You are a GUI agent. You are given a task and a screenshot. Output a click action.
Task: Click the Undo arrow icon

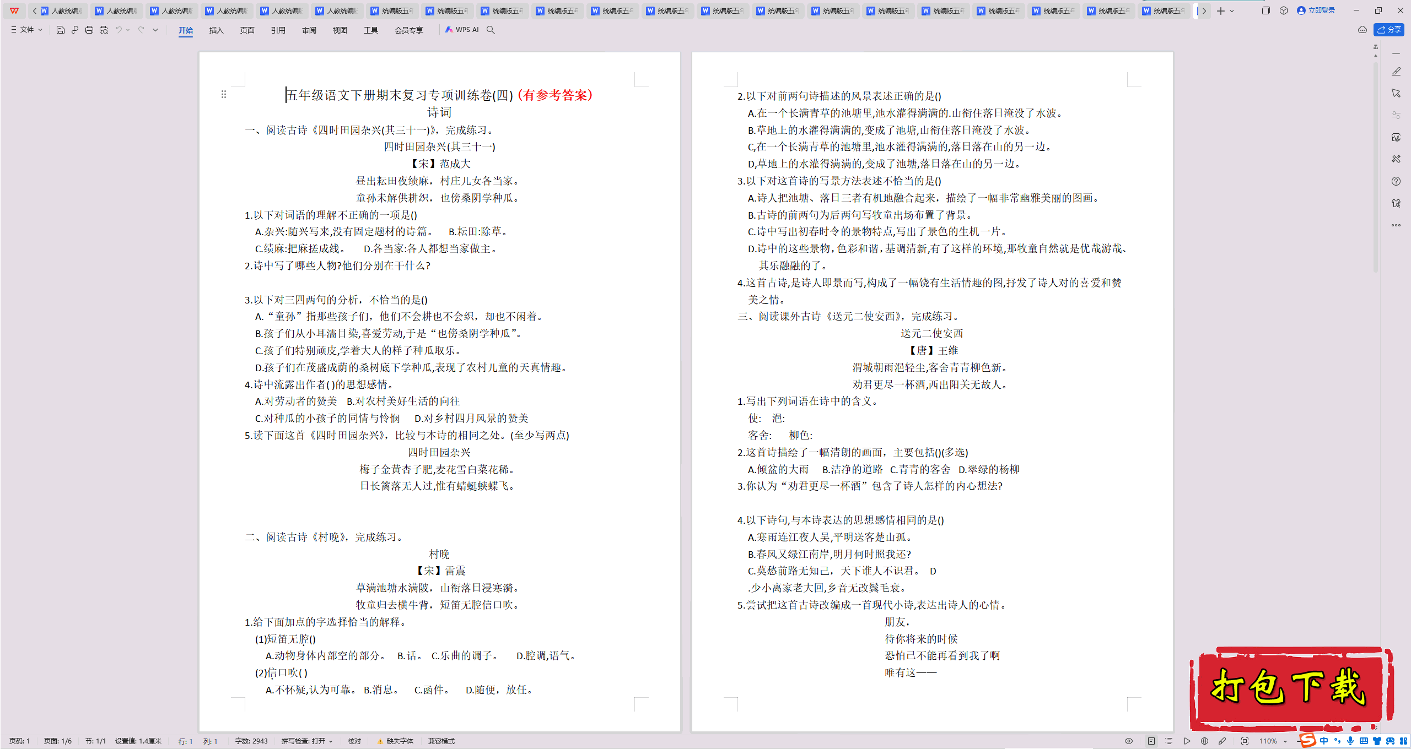[x=119, y=30]
